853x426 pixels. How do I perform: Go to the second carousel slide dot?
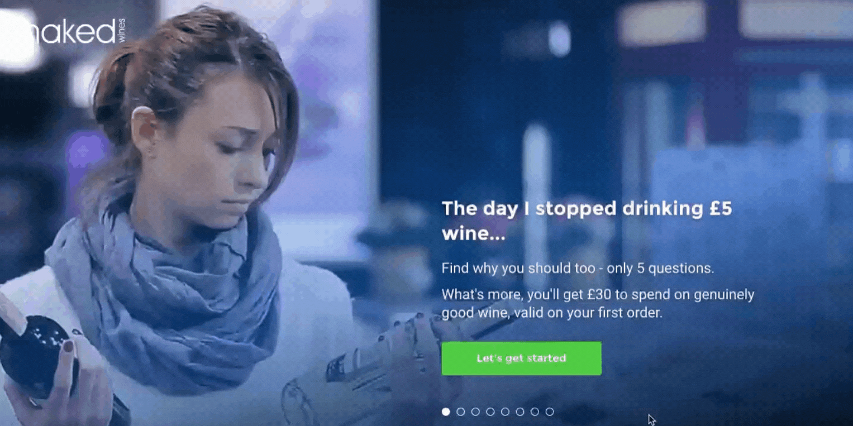[461, 411]
